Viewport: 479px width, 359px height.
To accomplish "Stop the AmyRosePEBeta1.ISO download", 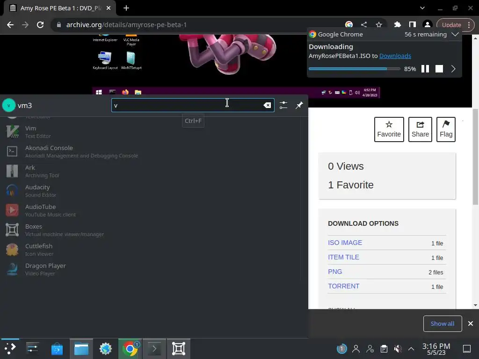I will 439,69.
